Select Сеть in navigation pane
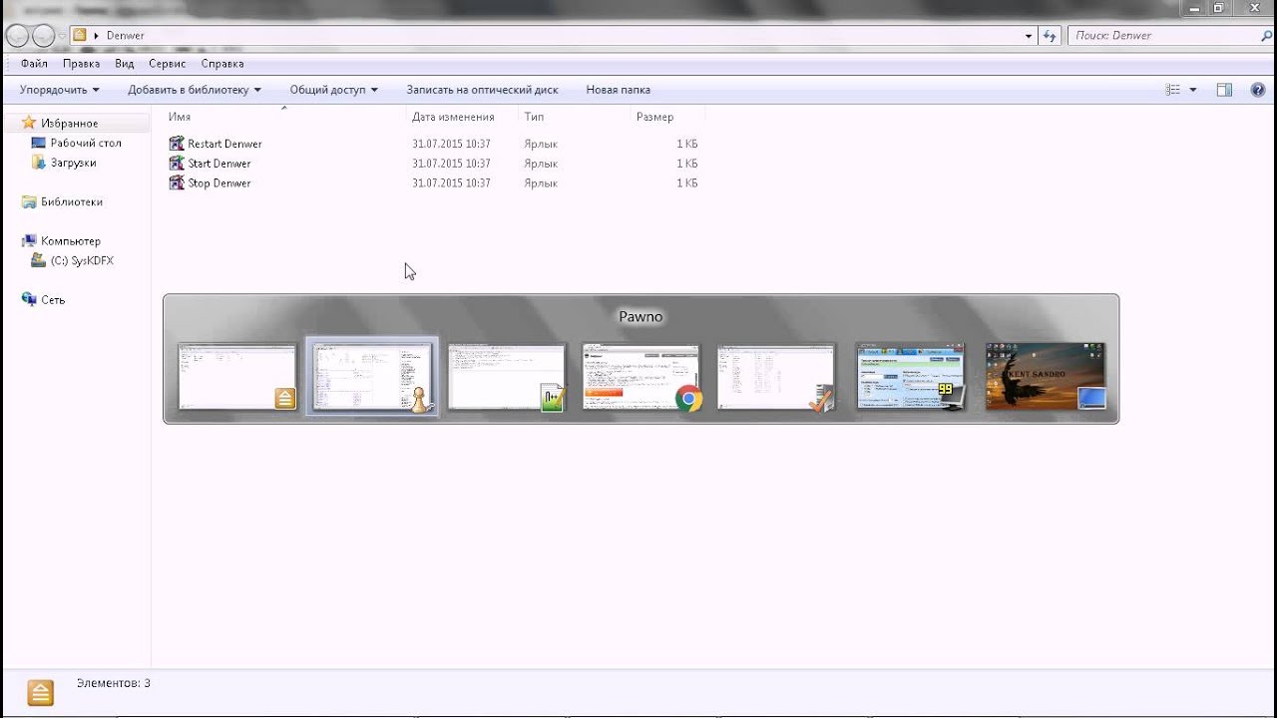 [x=52, y=300]
